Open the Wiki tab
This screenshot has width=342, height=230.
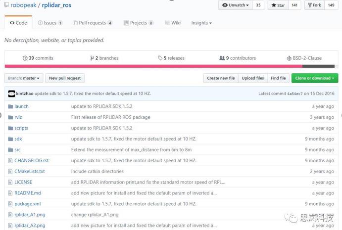173,23
